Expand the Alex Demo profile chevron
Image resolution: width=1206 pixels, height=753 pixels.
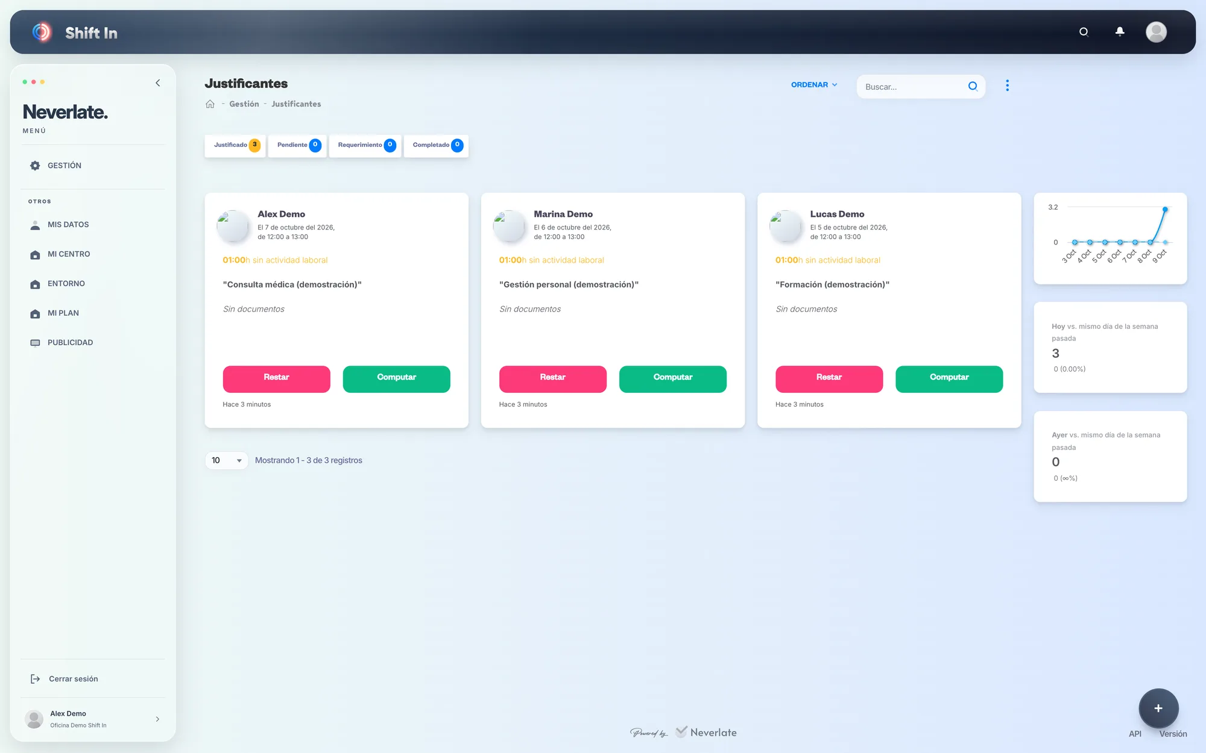click(x=157, y=719)
